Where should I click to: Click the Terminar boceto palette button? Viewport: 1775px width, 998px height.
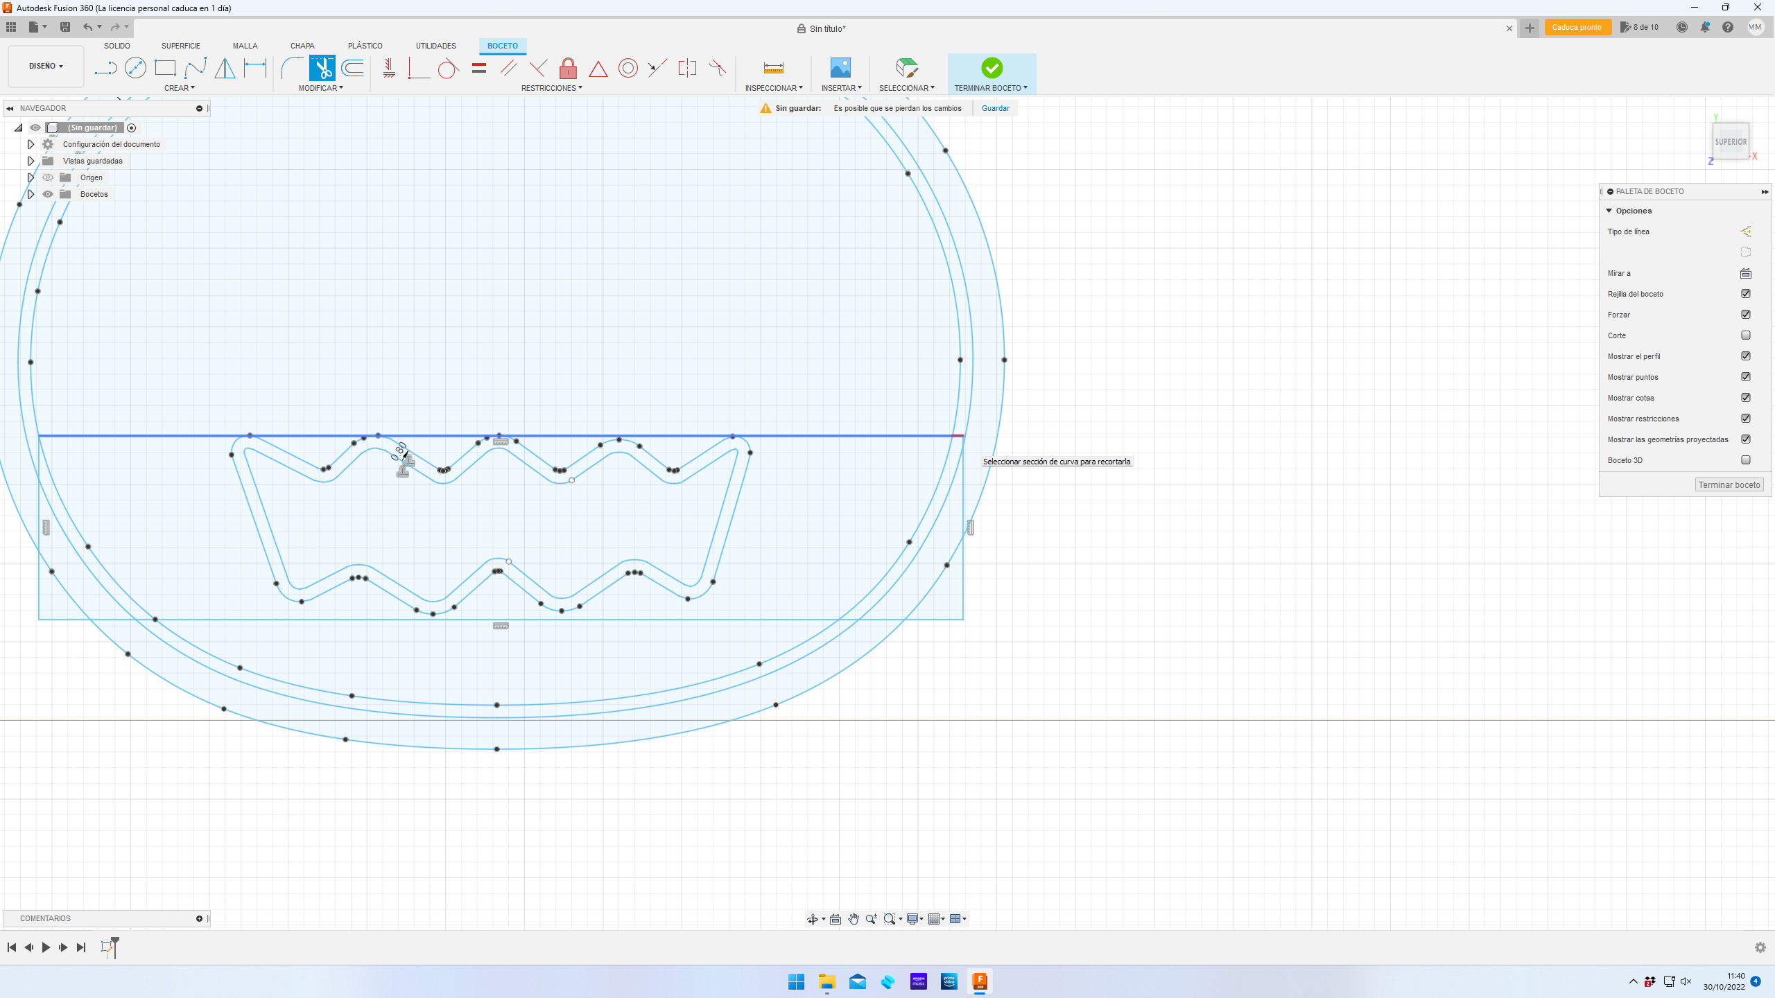[x=1729, y=485]
